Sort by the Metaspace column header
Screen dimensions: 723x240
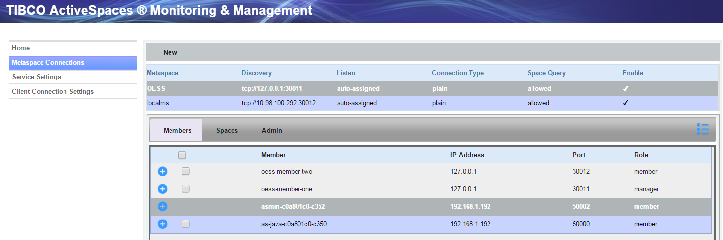tap(163, 73)
